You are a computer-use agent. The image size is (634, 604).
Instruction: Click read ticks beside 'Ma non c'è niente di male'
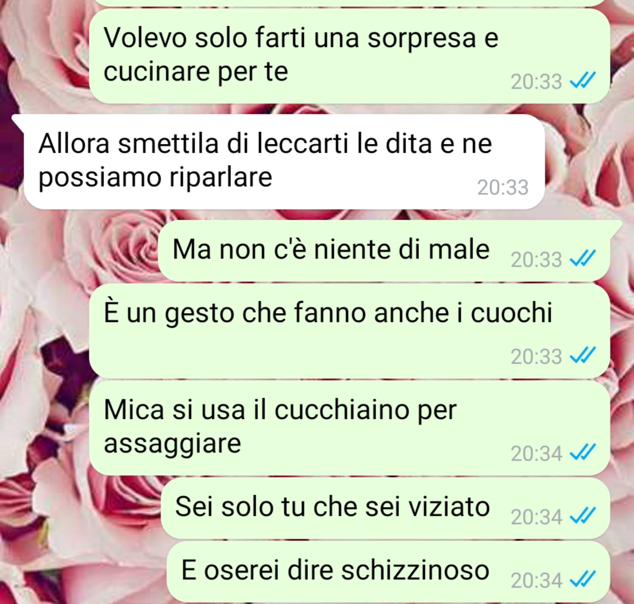coord(582,258)
